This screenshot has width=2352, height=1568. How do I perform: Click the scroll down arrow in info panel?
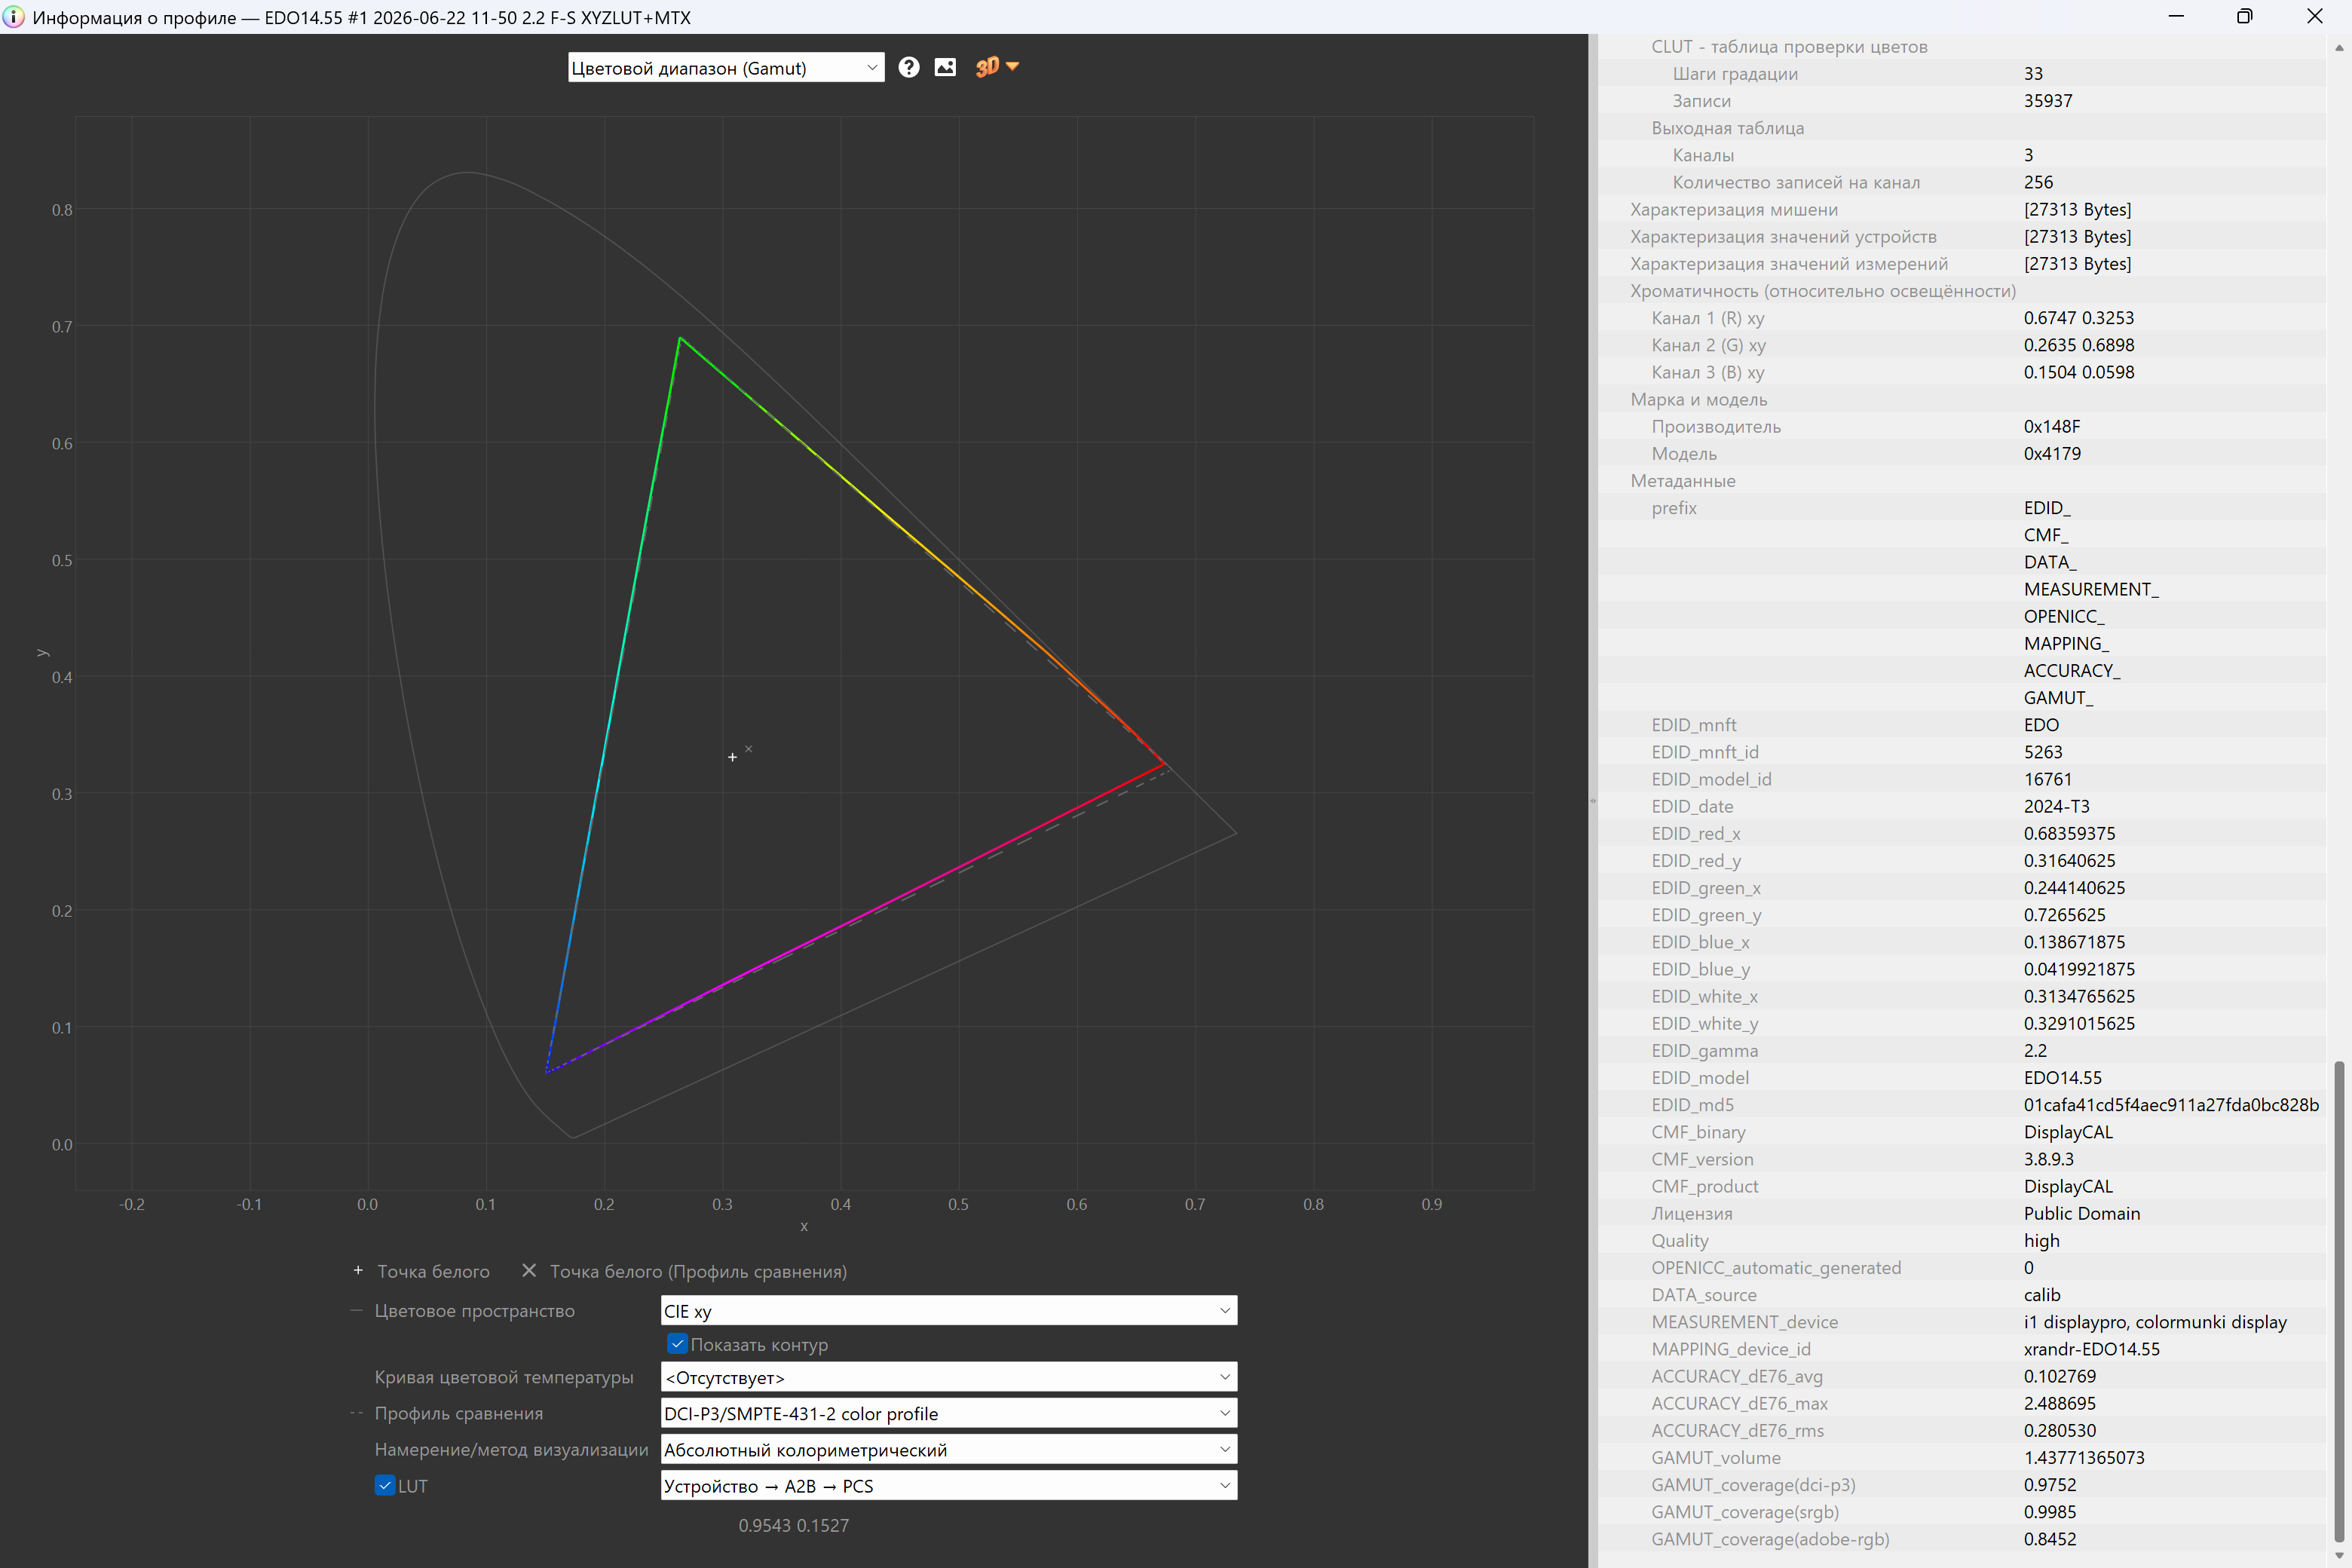pos(2339,1557)
